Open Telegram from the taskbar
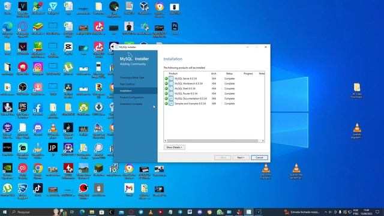Viewport: 384px width, 216px height. pyautogui.click(x=180, y=212)
